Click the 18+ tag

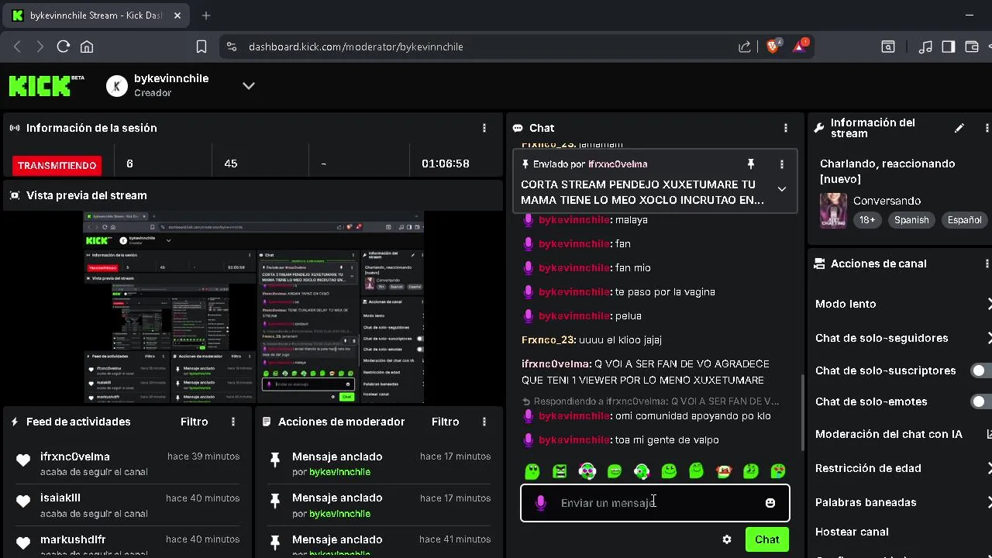(x=866, y=220)
